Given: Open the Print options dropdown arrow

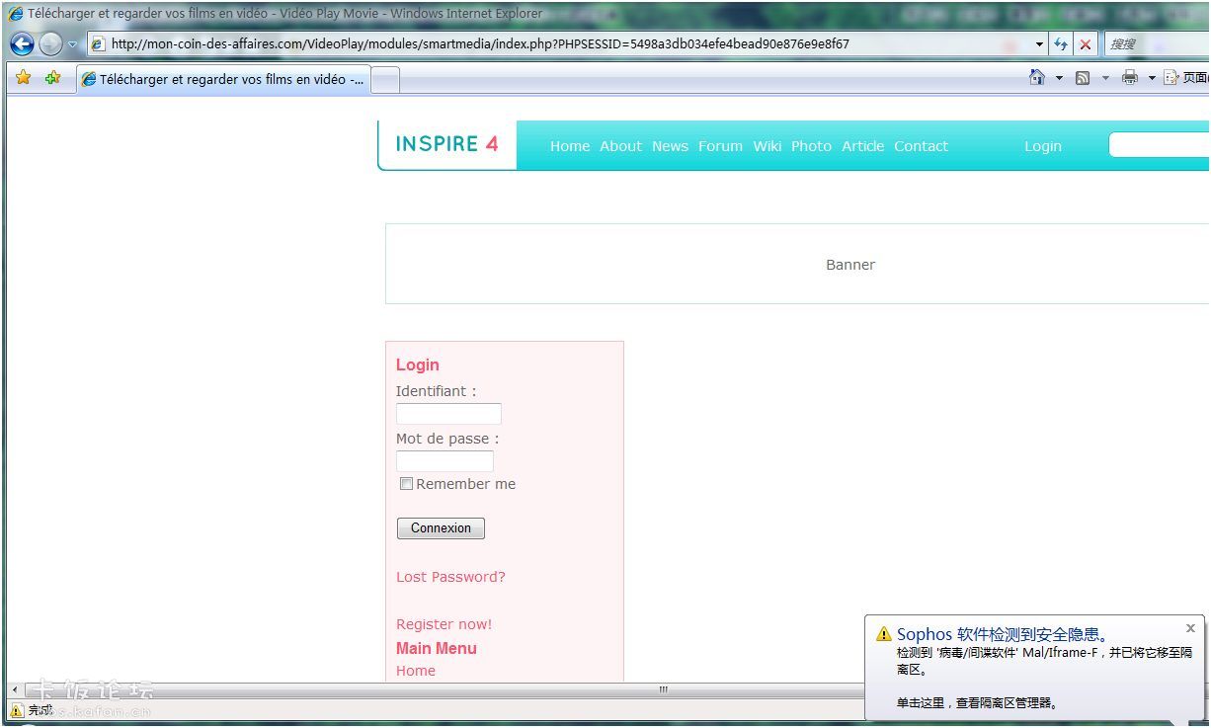Looking at the screenshot, I should coord(1151,78).
